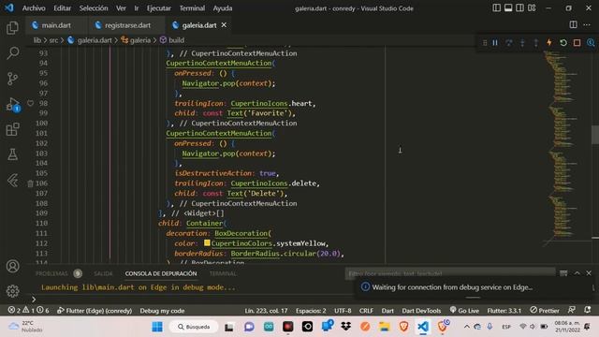Open the Terminal menu

click(192, 8)
